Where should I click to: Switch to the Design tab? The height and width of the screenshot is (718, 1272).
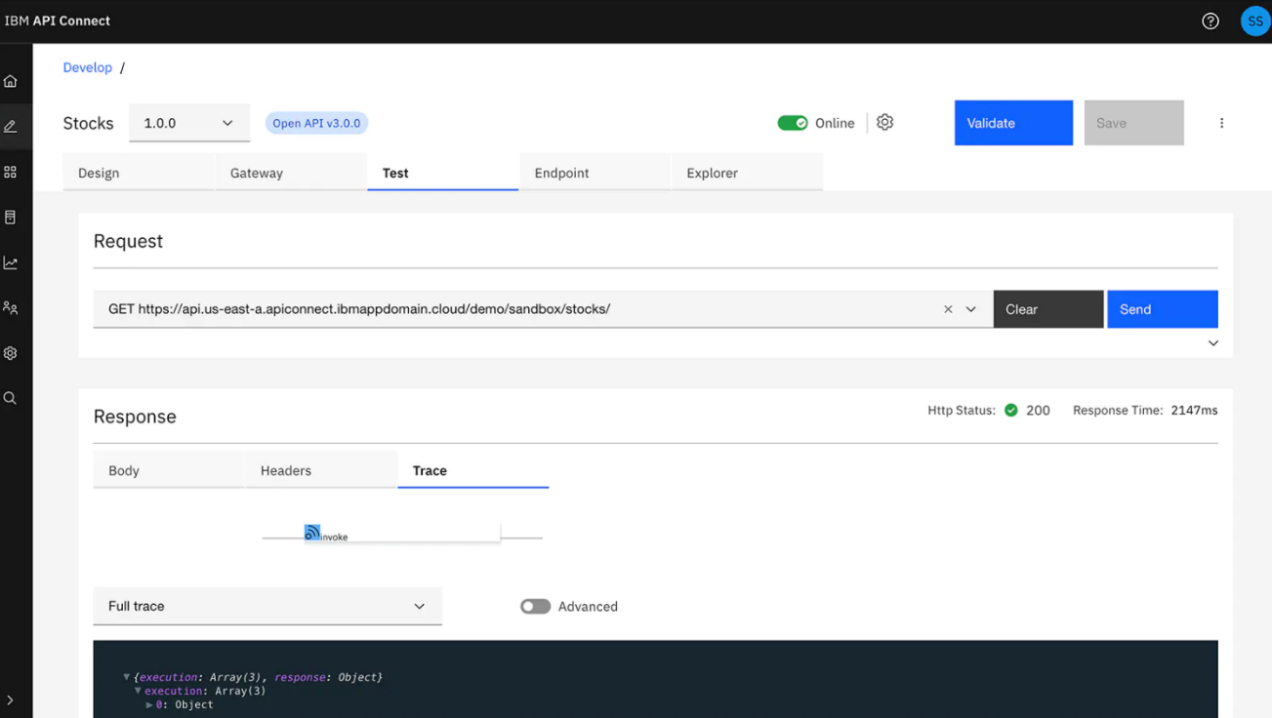point(139,173)
